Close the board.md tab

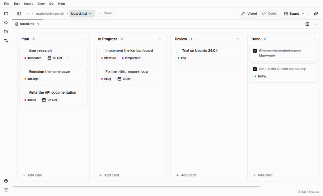[x=38, y=24]
